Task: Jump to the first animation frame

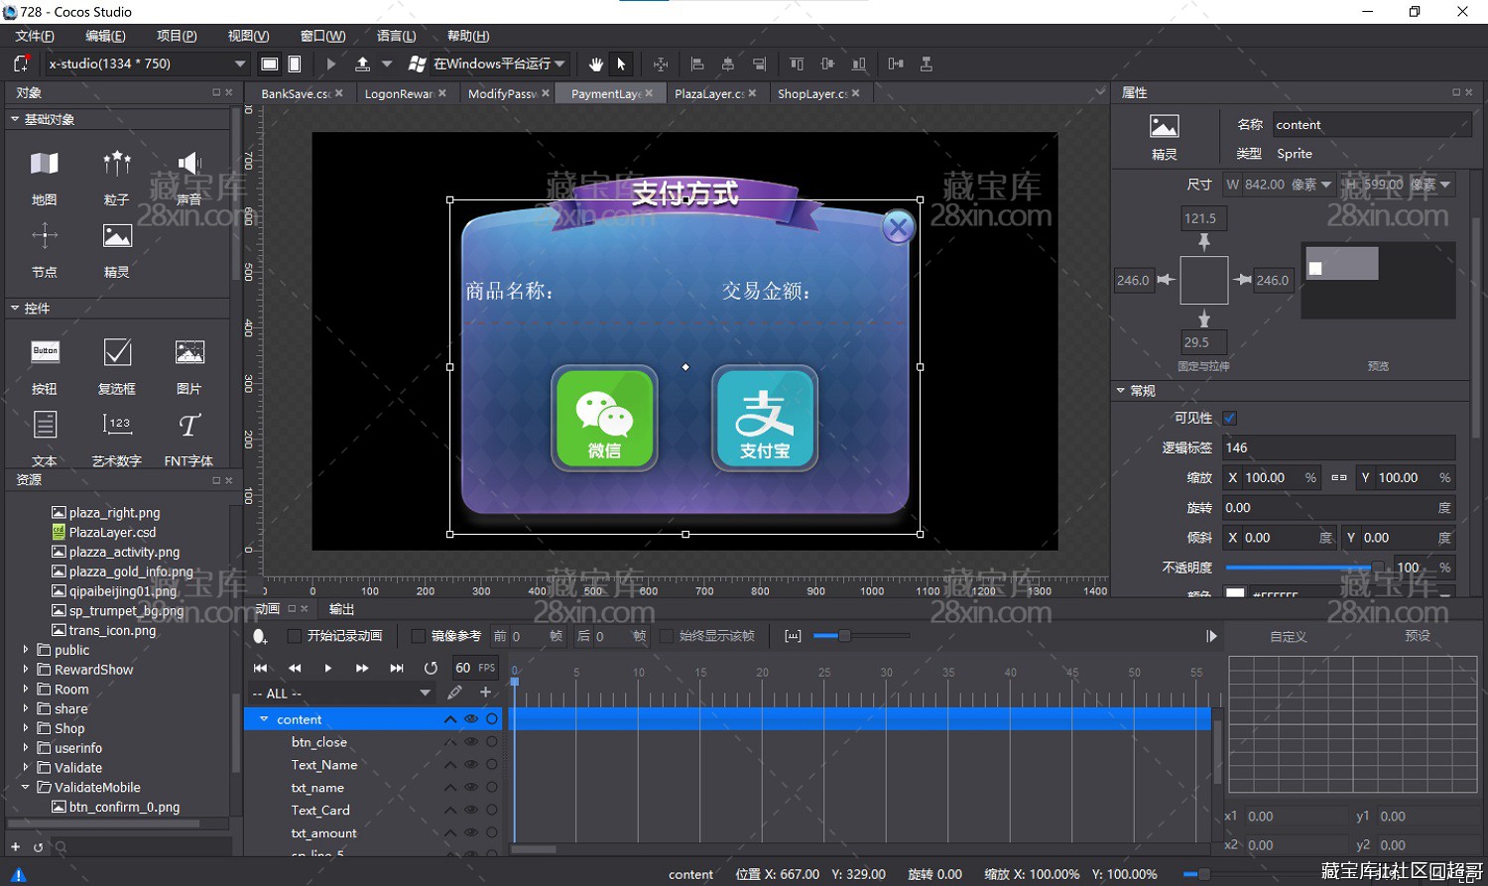Action: (x=261, y=668)
